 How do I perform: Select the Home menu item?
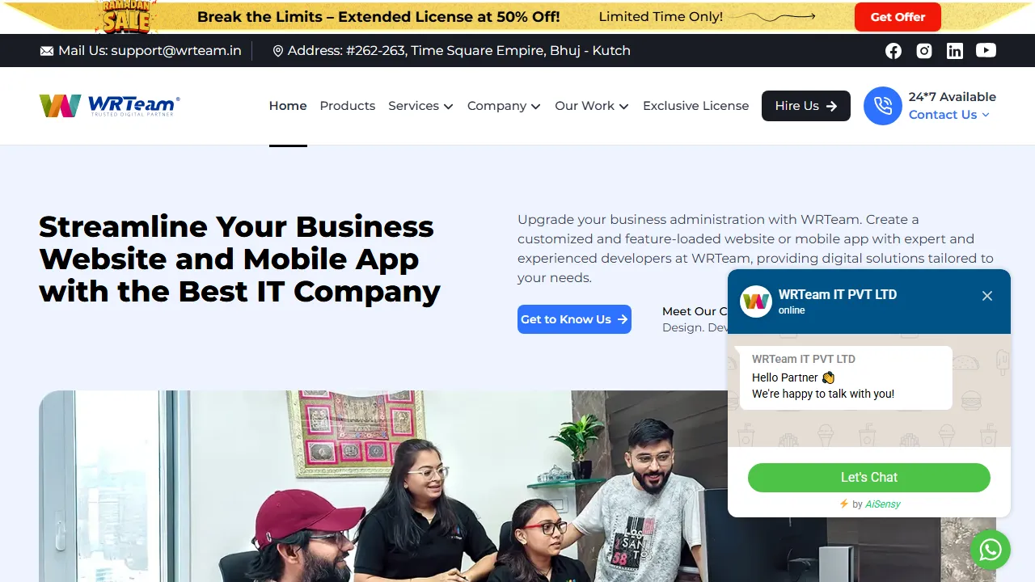(288, 106)
